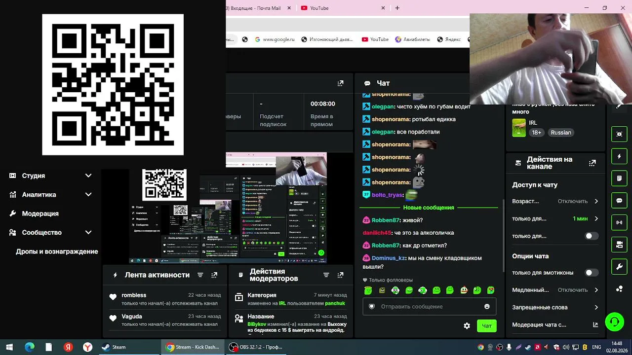Open rombless in the activity feed

coord(134,295)
